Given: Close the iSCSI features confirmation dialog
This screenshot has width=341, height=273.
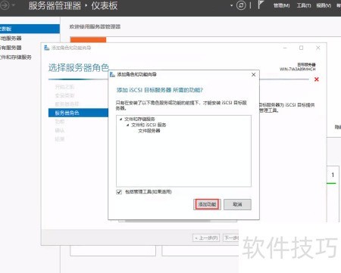Looking at the screenshot, I should point(254,75).
